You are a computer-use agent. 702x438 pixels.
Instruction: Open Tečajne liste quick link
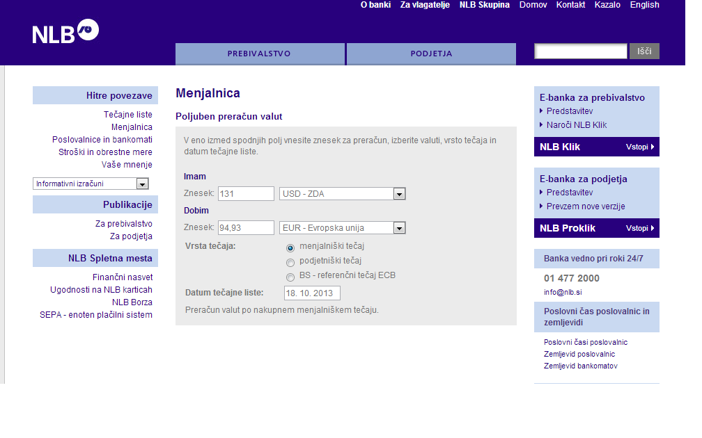click(128, 115)
